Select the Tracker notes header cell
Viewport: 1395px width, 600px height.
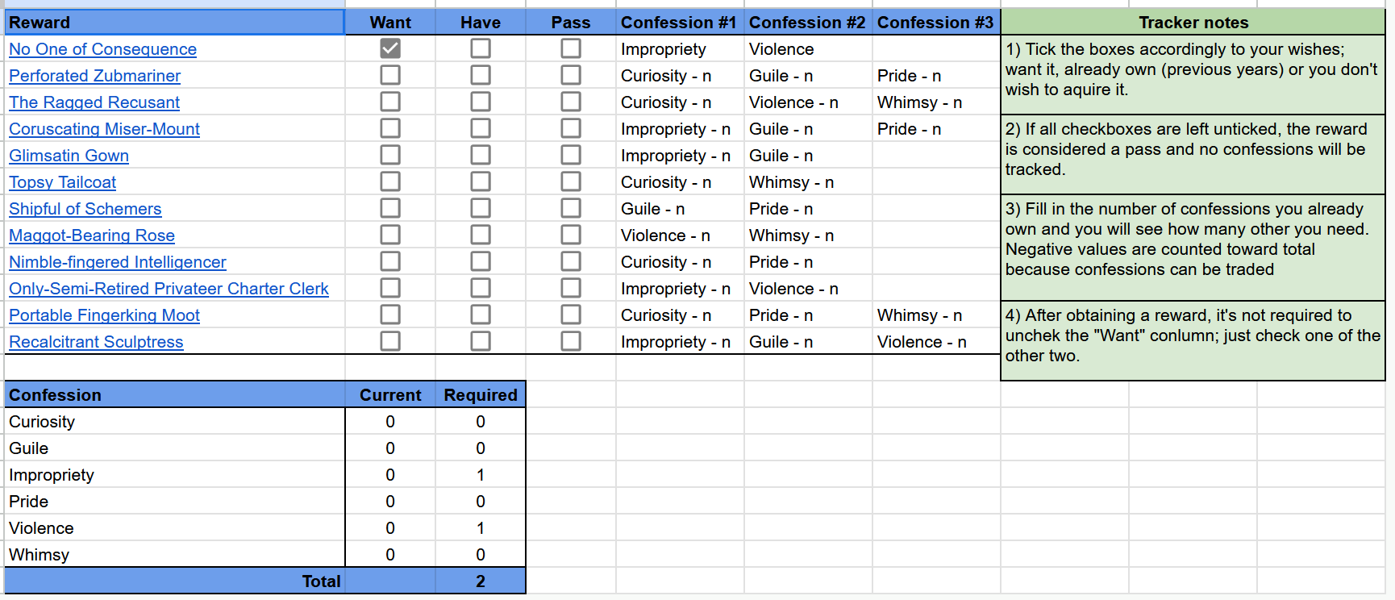coord(1193,23)
